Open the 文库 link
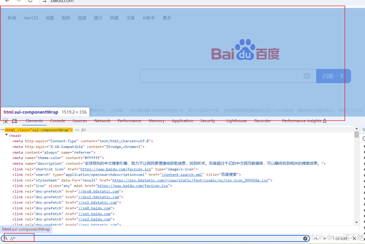365x244 pixels. tap(131, 18)
